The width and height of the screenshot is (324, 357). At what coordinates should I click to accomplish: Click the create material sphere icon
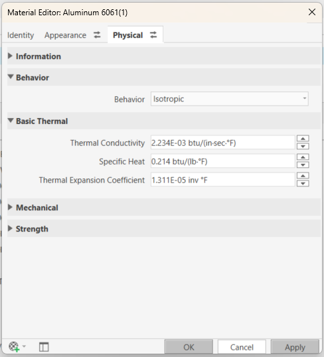tap(14, 347)
